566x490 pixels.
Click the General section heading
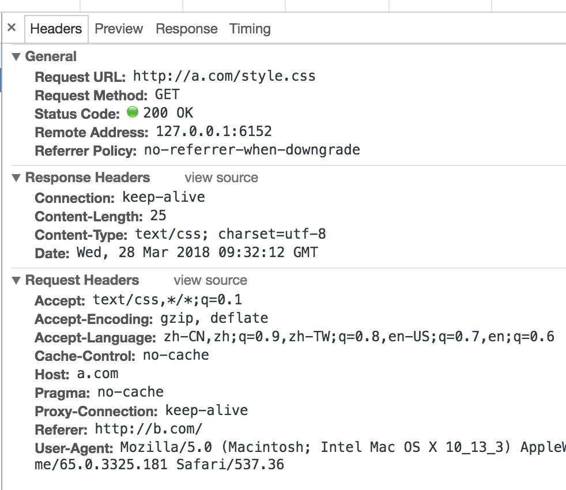pyautogui.click(x=51, y=56)
